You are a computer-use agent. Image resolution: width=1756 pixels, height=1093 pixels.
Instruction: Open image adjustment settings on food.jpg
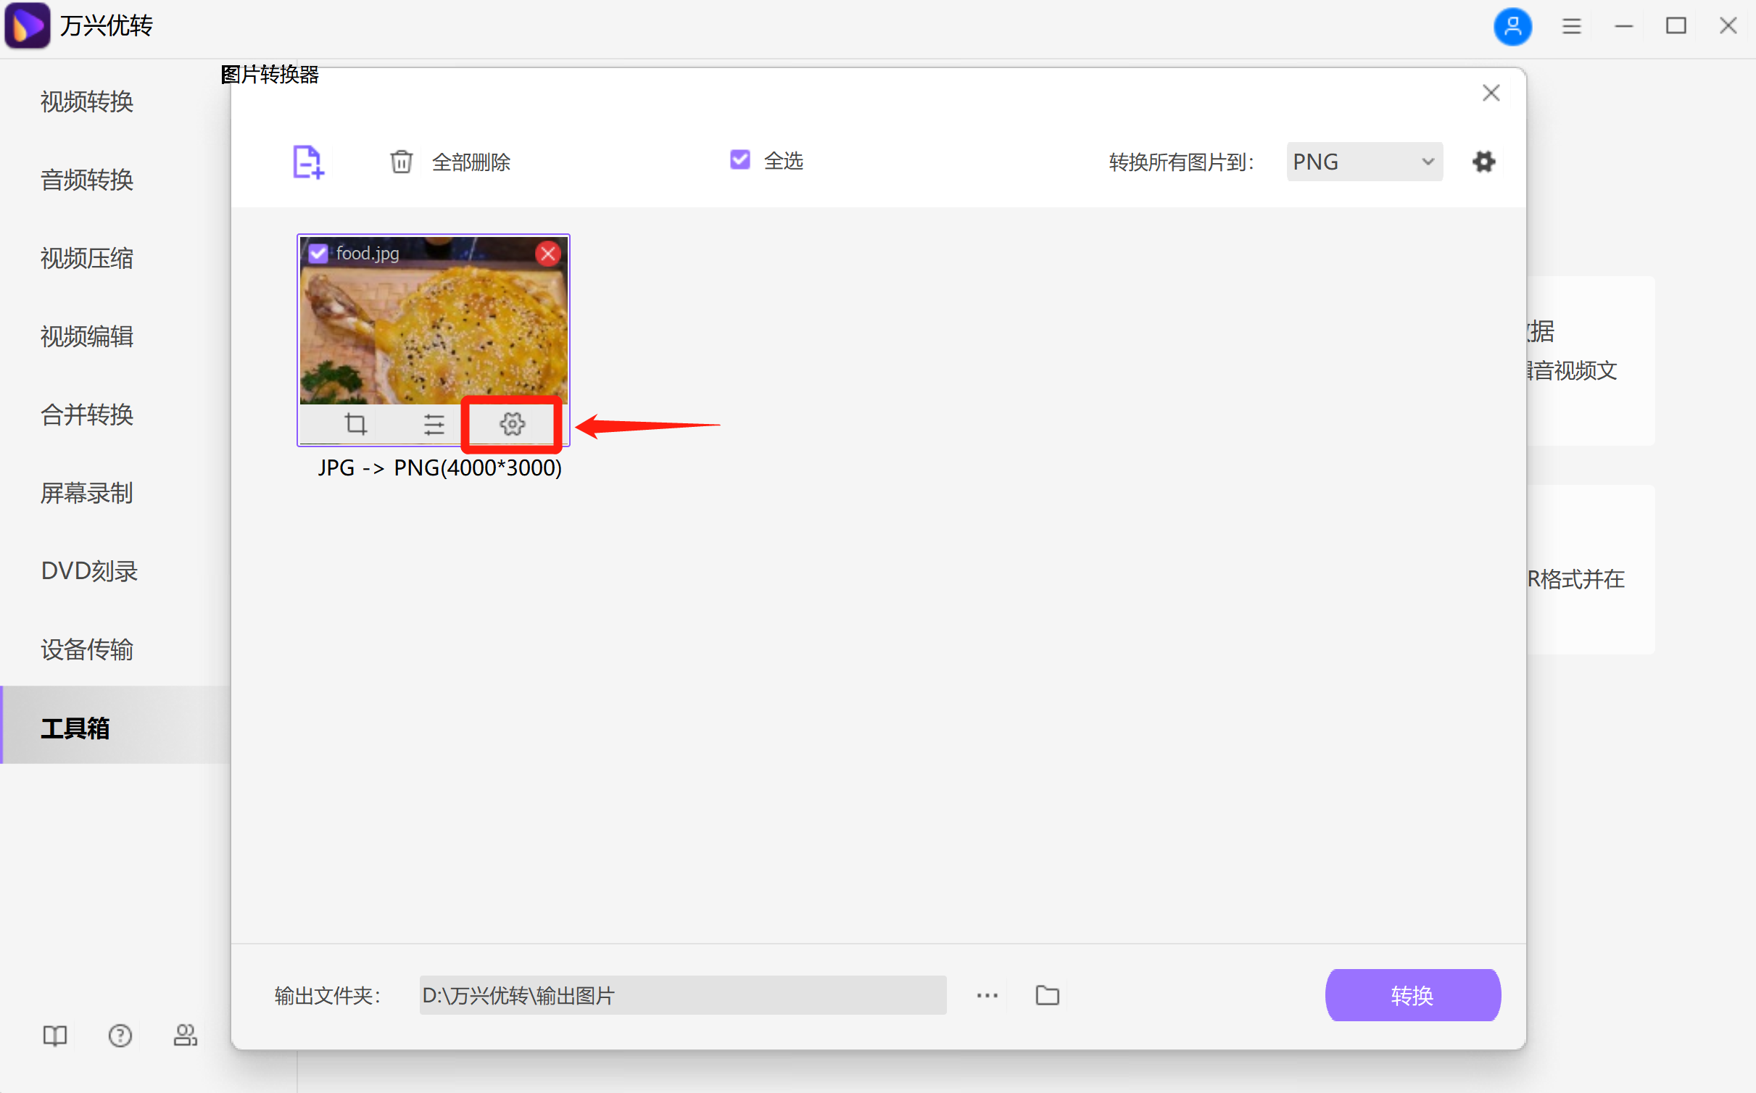tap(433, 424)
